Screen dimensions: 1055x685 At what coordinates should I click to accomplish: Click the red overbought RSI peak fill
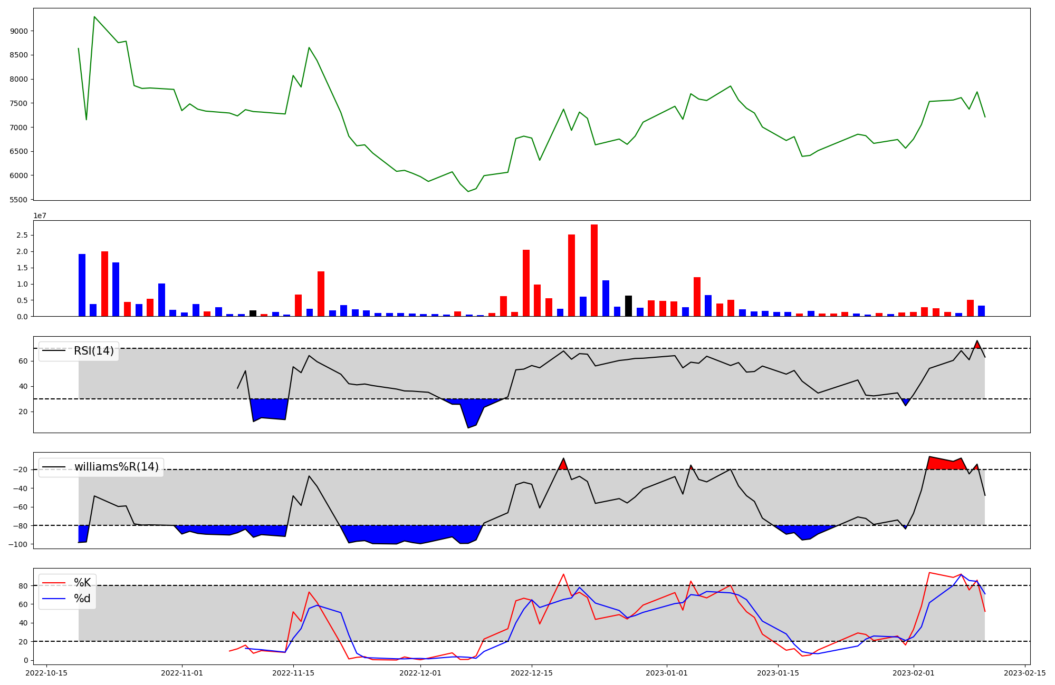pos(977,345)
